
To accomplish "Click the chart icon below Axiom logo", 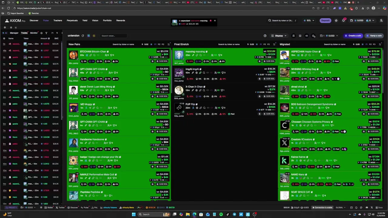I will [16, 27].
